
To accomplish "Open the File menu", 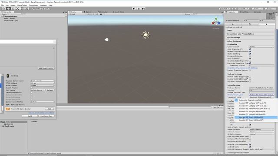I will (x=2, y=5).
